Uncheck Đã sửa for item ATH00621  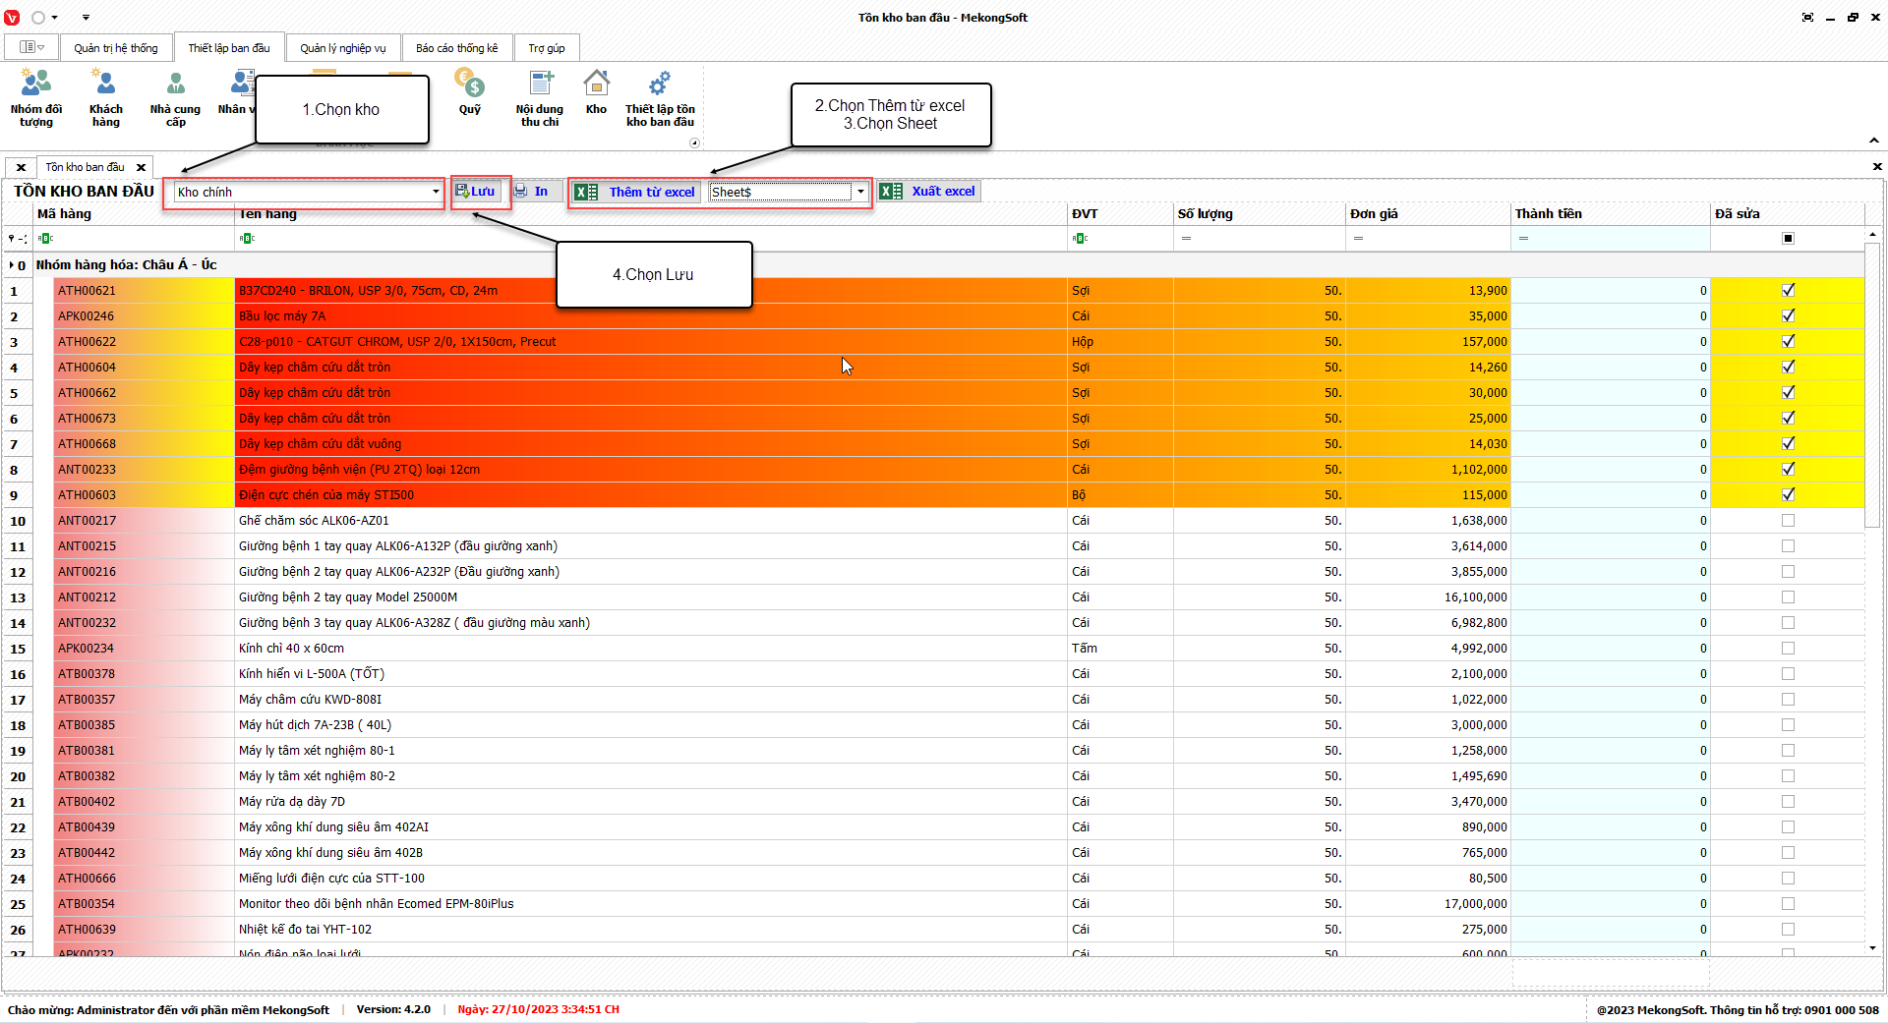[1788, 290]
